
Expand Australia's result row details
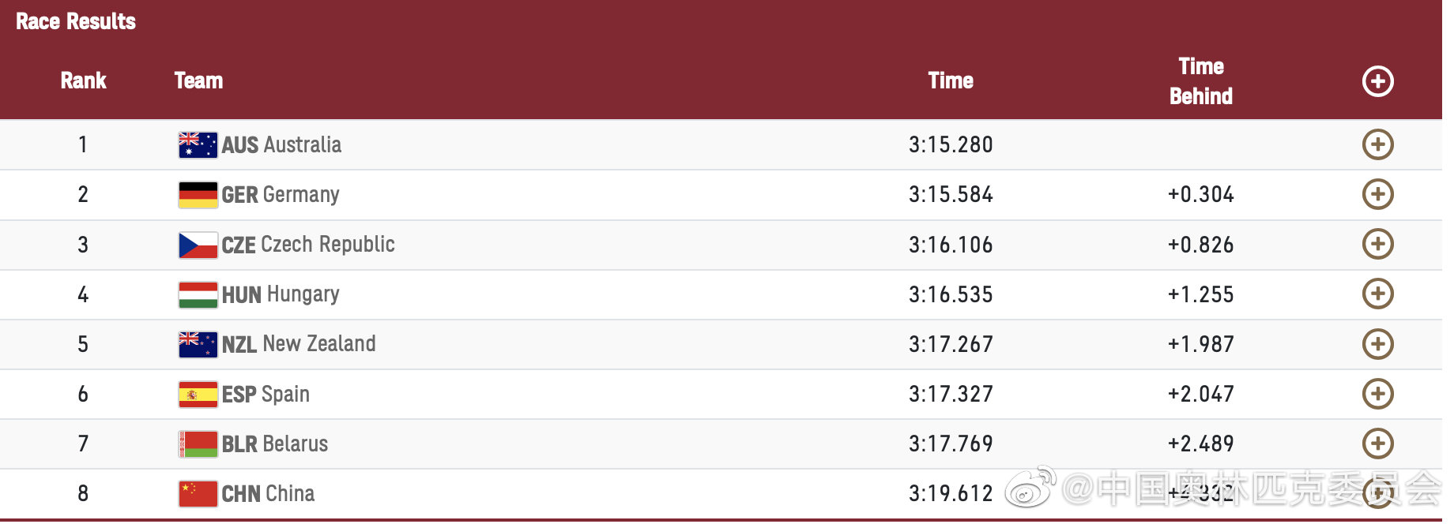coord(1377,144)
